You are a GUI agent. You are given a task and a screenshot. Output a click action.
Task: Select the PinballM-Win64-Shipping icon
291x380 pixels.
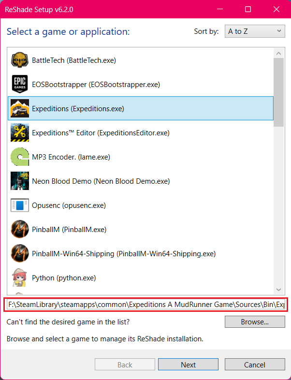click(x=20, y=253)
